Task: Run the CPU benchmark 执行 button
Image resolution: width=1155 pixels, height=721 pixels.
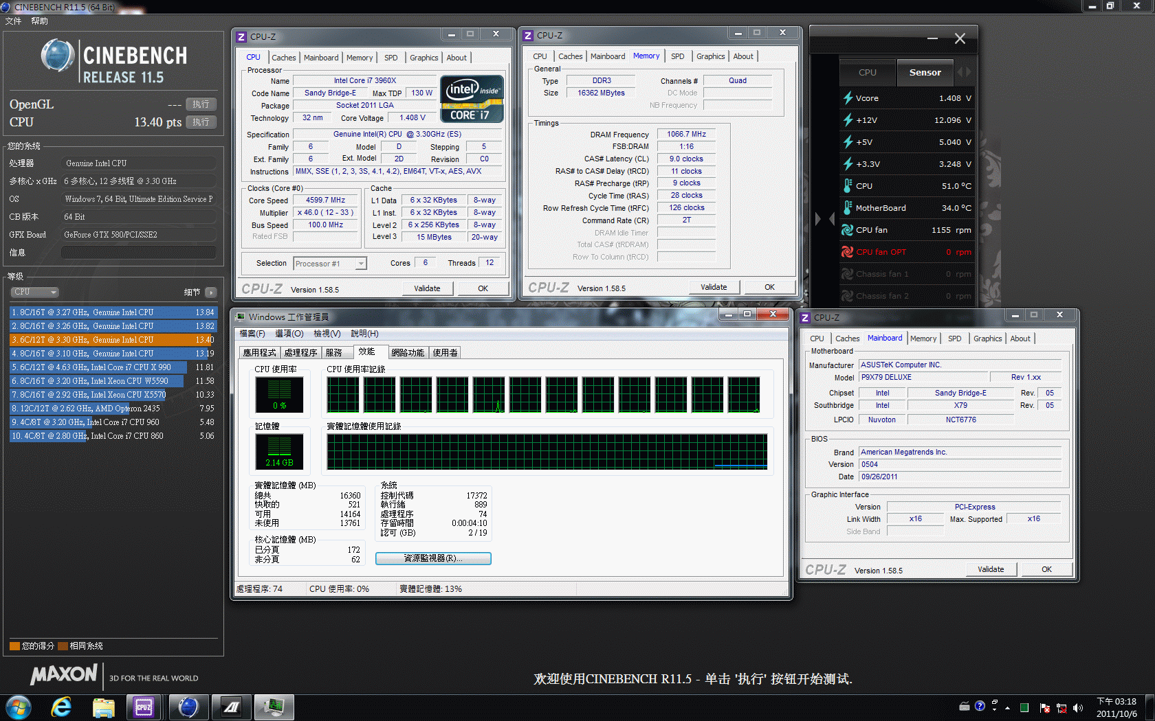Action: pos(201,122)
